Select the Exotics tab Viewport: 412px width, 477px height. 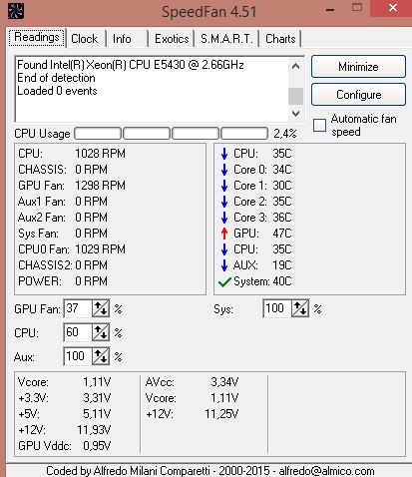(172, 39)
